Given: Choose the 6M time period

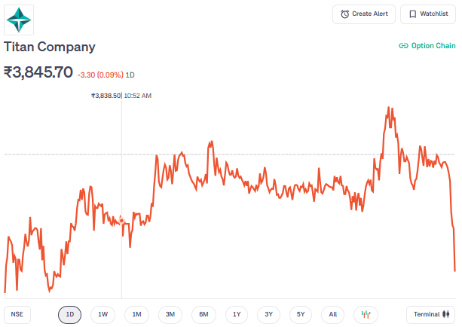Looking at the screenshot, I should (x=203, y=314).
